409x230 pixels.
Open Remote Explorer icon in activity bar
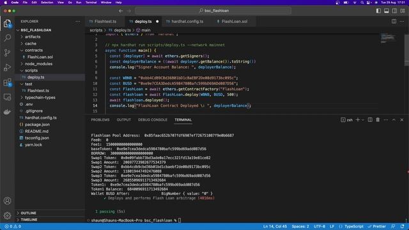(x=7, y=97)
